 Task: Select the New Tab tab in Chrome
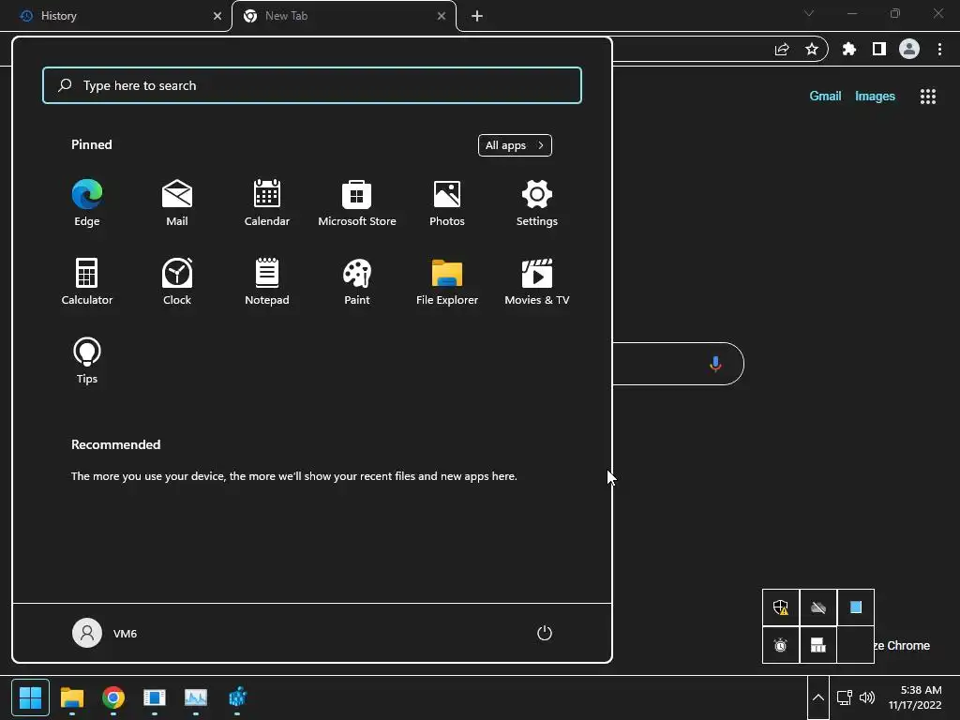click(343, 16)
